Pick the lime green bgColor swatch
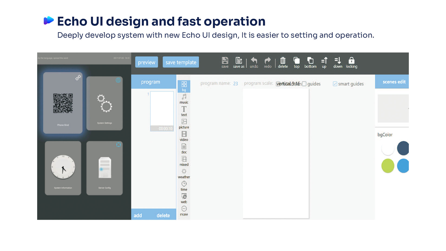Screen dimensions: 446x251 [388, 166]
